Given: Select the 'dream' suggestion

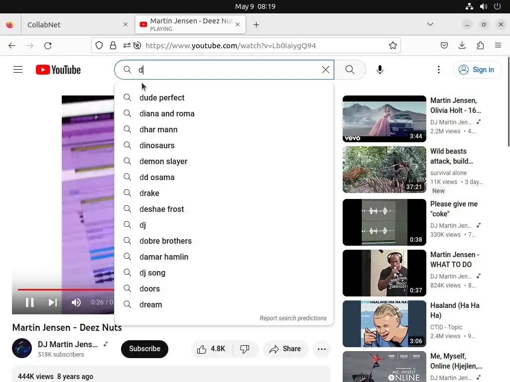Looking at the screenshot, I should pyautogui.click(x=224, y=304).
